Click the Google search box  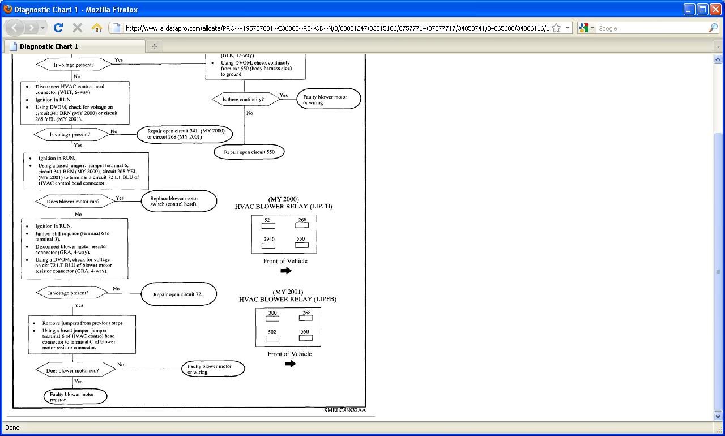(x=651, y=28)
